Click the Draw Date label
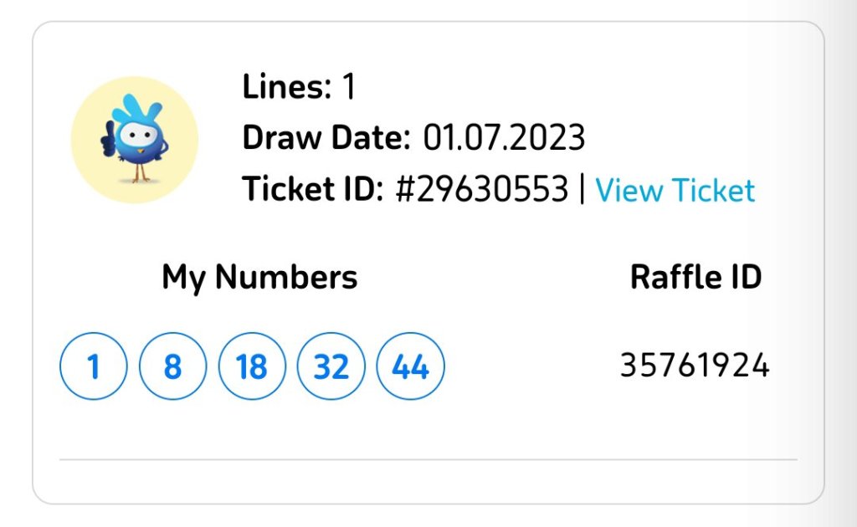Viewport: 857px width, 527px height. 326,137
